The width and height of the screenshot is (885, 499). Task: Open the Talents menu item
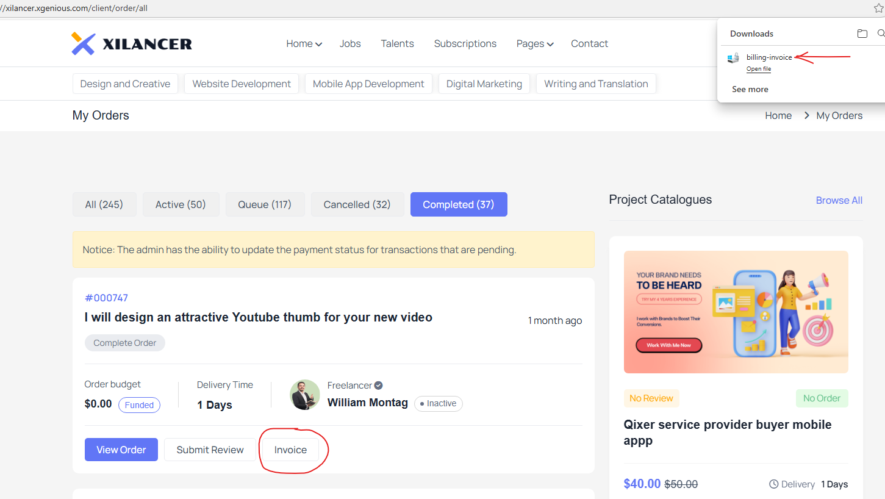tap(397, 44)
